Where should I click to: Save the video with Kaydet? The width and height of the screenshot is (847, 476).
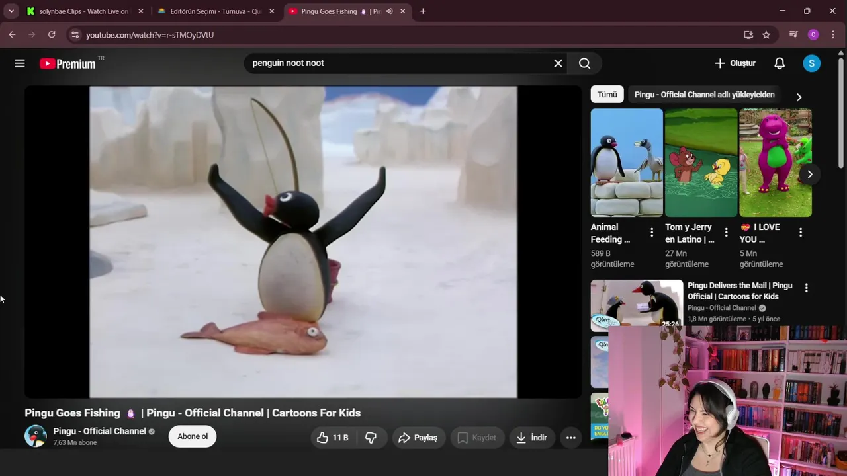click(476, 438)
